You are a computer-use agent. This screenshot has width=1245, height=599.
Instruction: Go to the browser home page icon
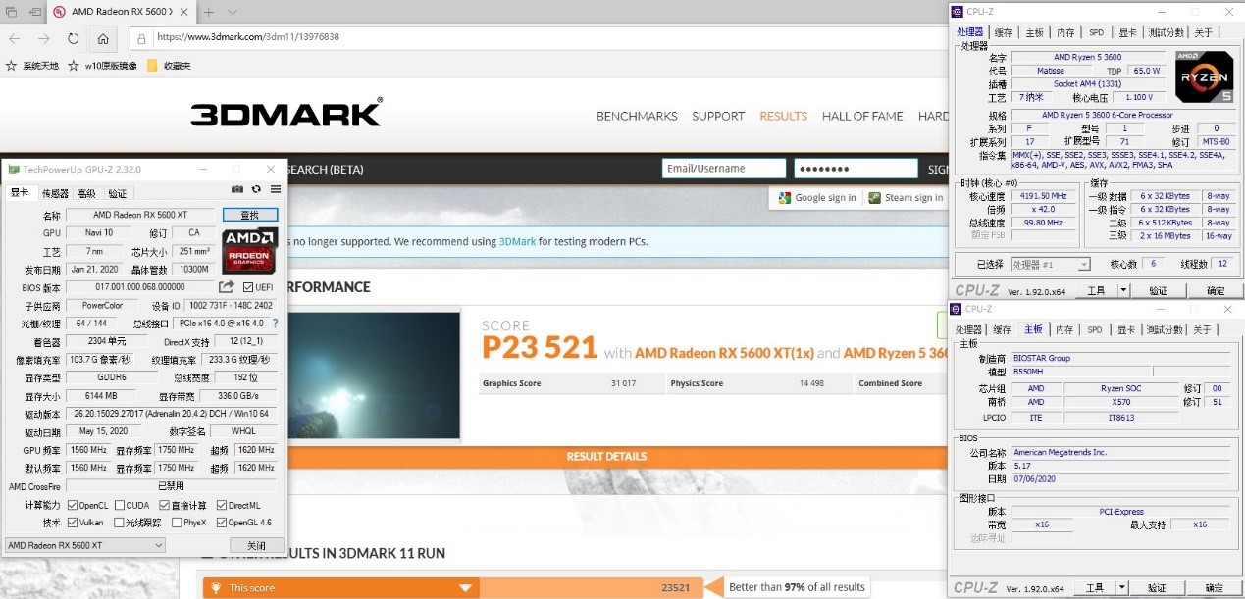coord(103,38)
